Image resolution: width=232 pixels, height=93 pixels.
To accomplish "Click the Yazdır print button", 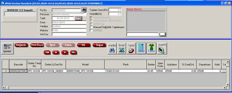I will [x=131, y=49].
